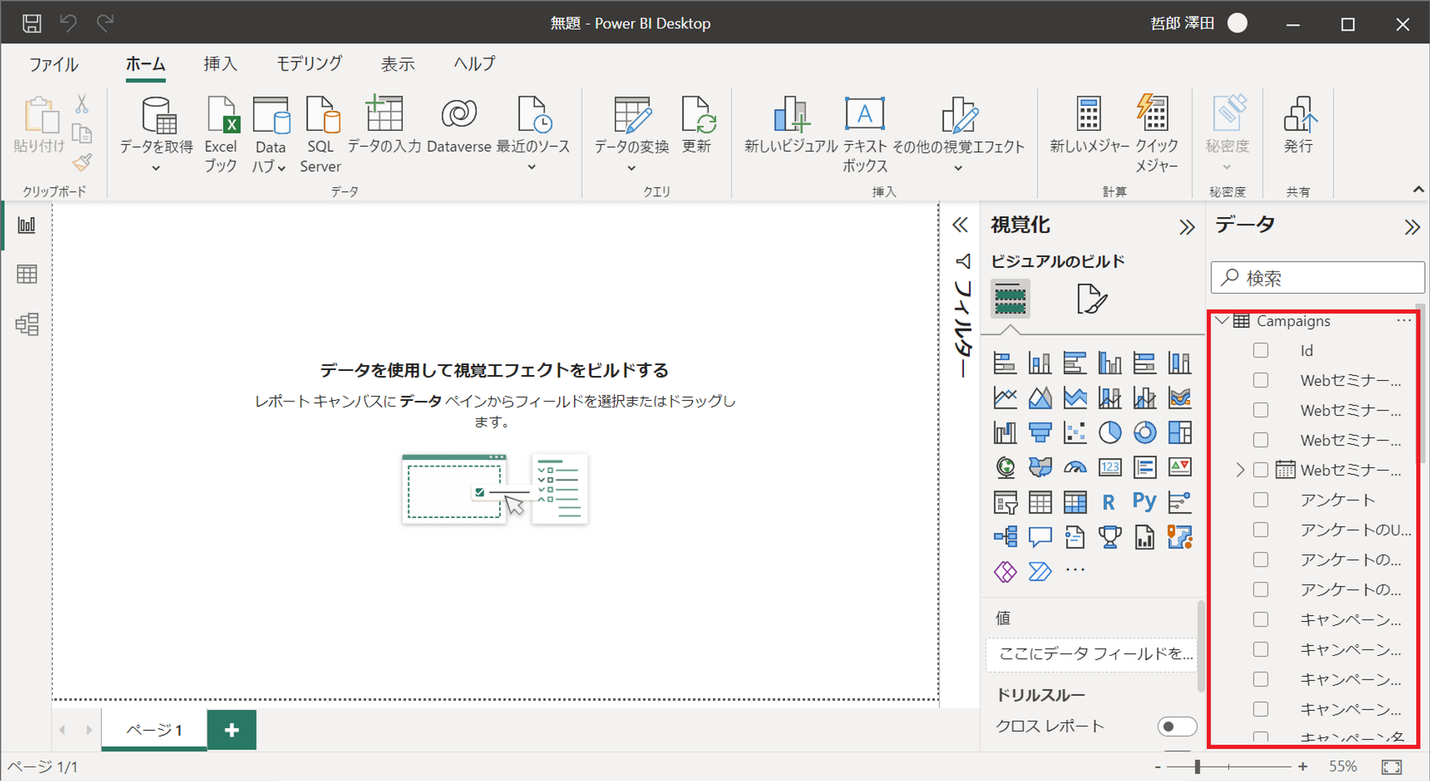1430x781 pixels.
Task: Click the zoom out minus button
Action: pos(1158,767)
